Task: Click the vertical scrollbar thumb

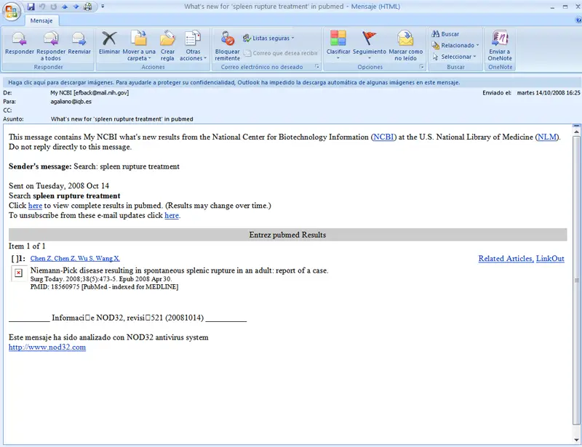Action: (576, 280)
